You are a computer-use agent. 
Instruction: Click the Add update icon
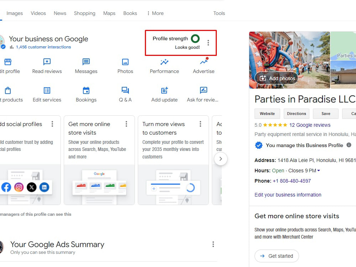click(164, 90)
